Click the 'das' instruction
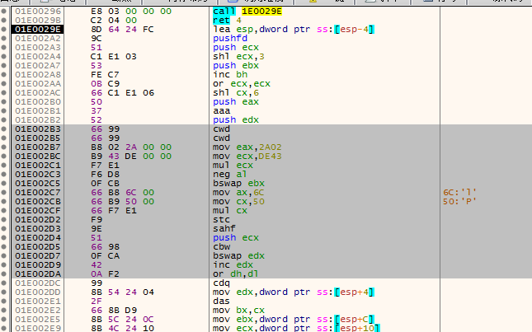 pos(222,302)
